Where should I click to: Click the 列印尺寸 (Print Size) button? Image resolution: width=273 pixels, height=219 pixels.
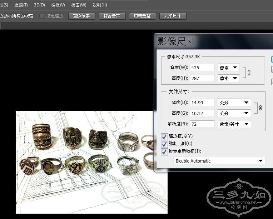[x=173, y=16]
